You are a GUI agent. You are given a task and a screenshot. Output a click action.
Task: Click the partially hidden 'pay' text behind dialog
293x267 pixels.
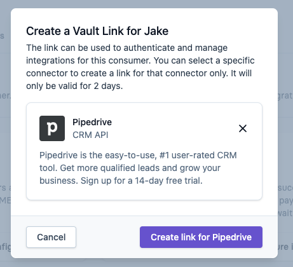pos(286,201)
